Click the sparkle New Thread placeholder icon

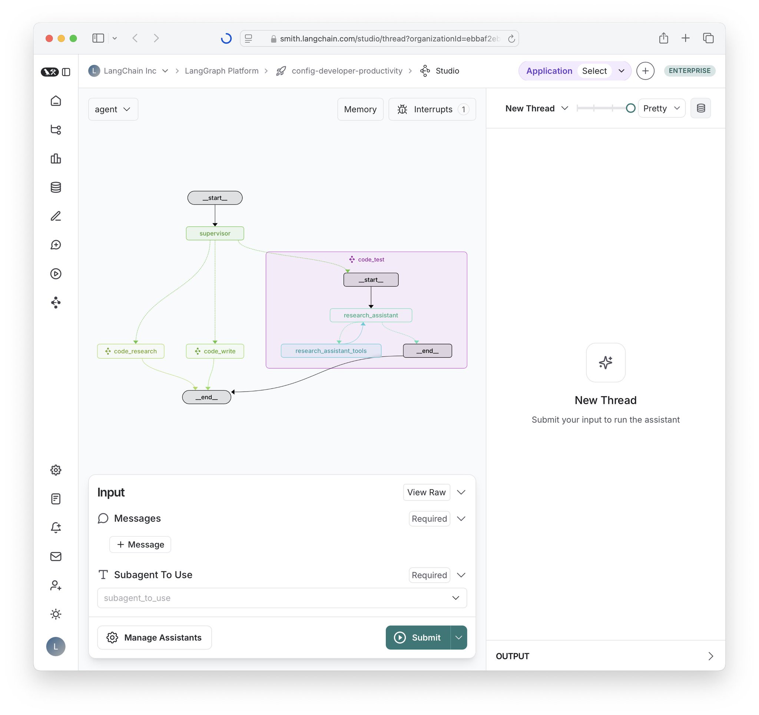(606, 362)
